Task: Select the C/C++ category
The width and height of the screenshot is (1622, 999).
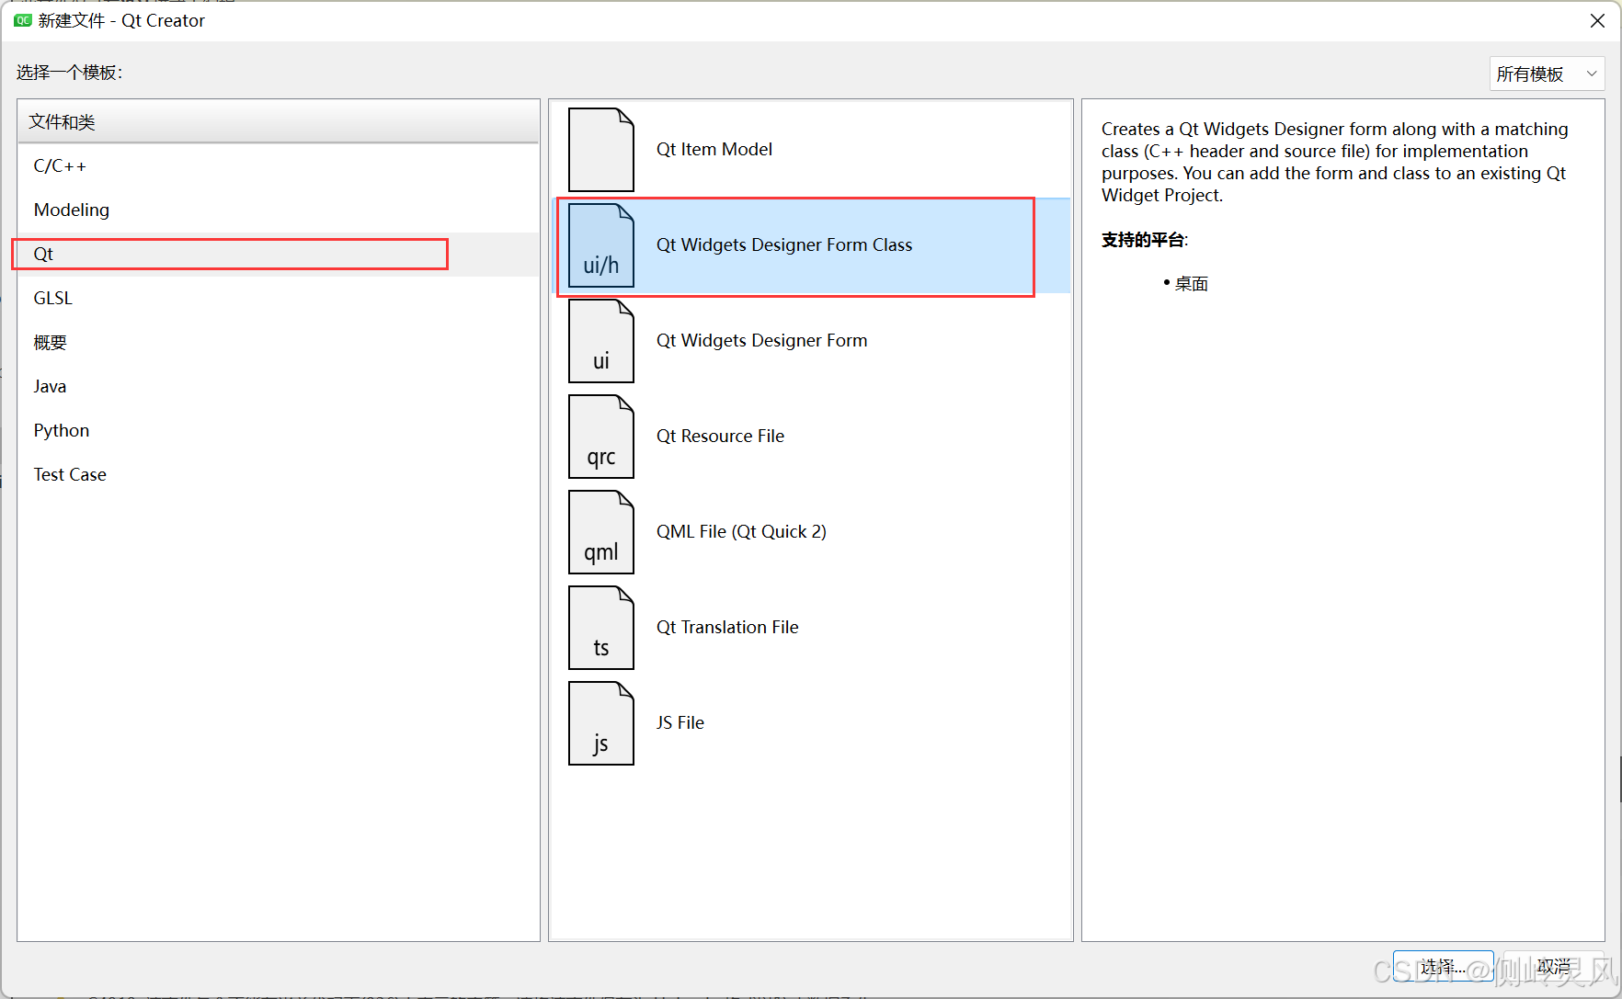Action: point(278,166)
